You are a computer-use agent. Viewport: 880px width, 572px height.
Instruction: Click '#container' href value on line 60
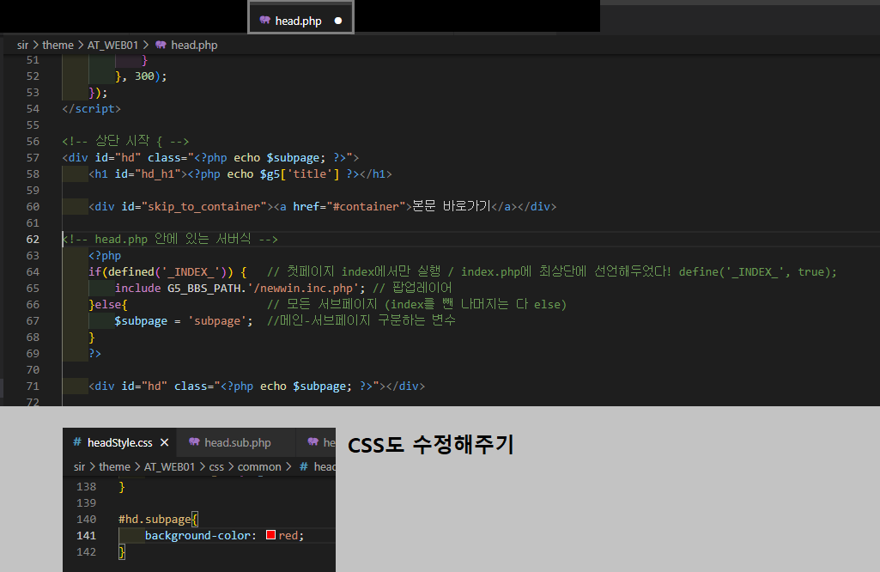tap(366, 207)
